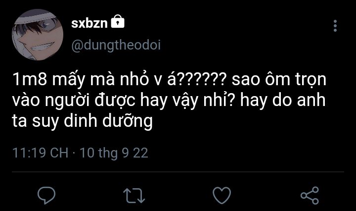Share the tweet using the share icon
The width and height of the screenshot is (356, 211).
coord(310,195)
